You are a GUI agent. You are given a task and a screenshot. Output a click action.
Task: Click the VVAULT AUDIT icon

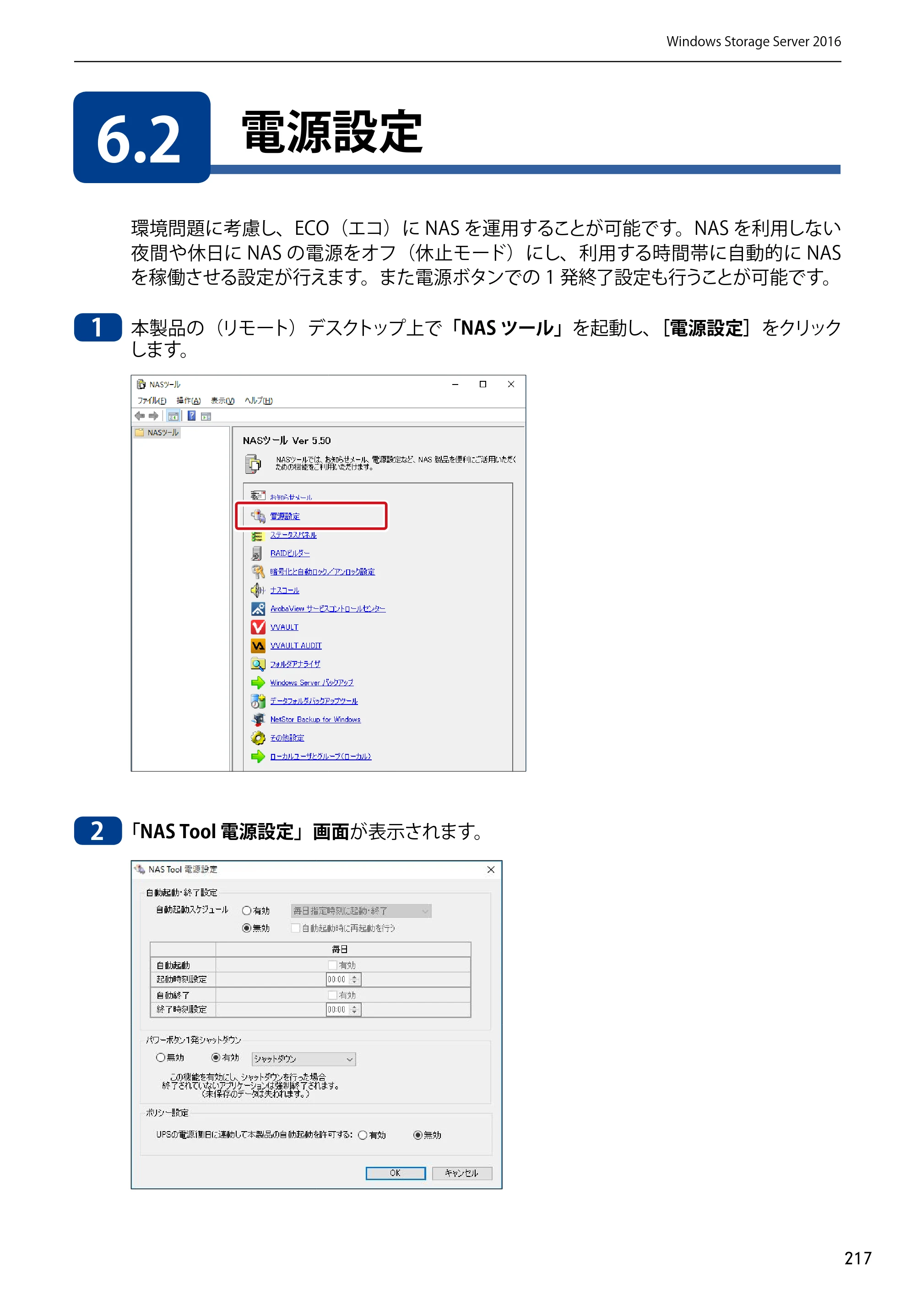pyautogui.click(x=258, y=645)
